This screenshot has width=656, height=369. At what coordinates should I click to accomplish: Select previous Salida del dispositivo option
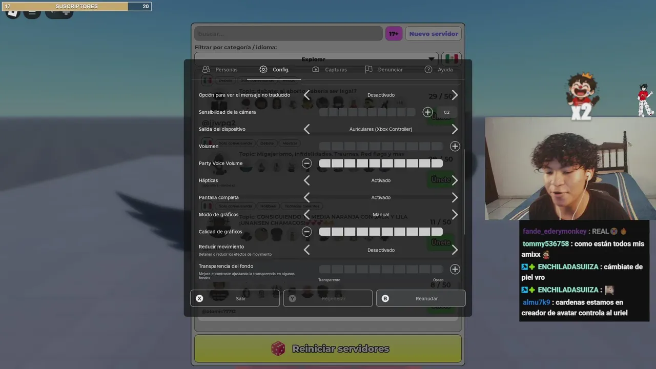306,129
